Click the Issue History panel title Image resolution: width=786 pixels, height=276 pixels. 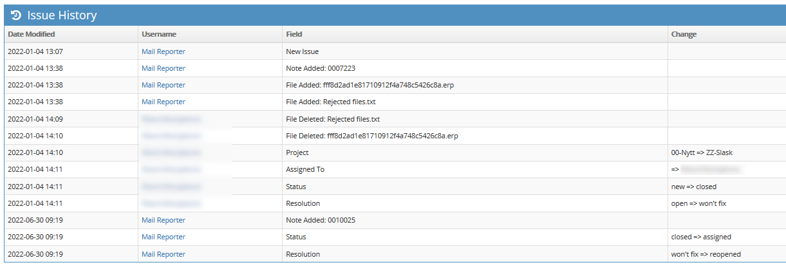pos(62,15)
